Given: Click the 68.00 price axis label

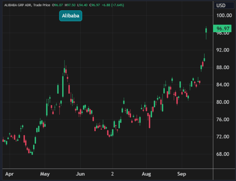Looking at the screenshot, I should coord(223,154).
